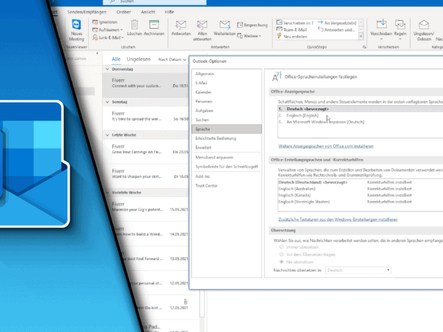This screenshot has width=443, height=332.
Task: Select Aufgaben options category
Action: click(227, 111)
